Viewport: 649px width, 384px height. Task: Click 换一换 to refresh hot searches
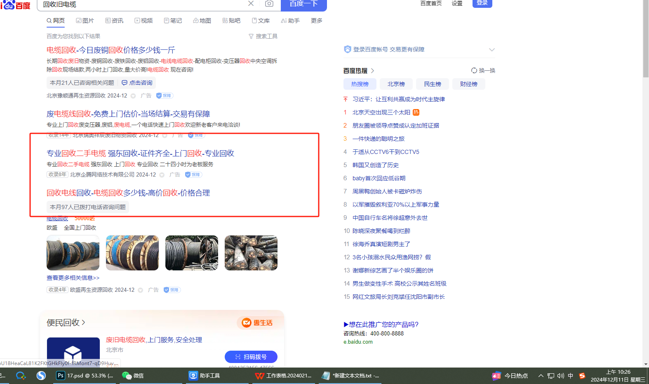point(483,71)
